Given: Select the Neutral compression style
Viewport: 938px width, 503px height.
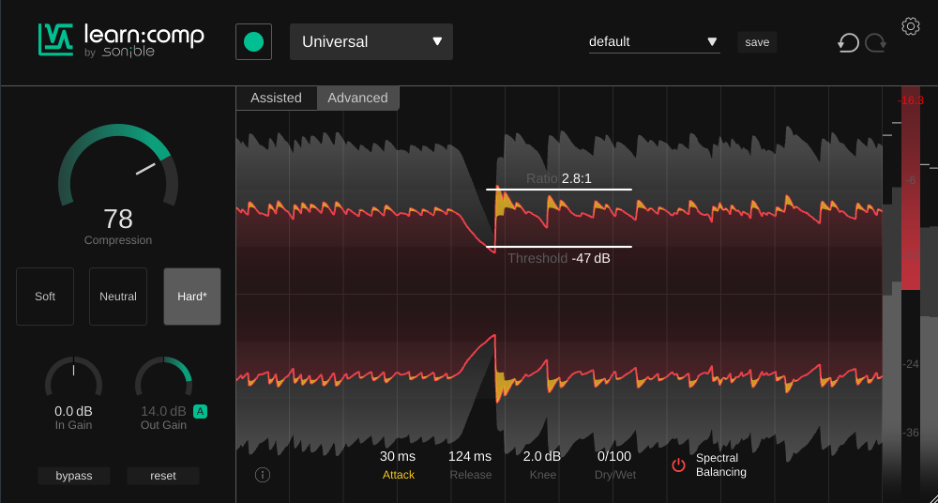Looking at the screenshot, I should [x=118, y=297].
